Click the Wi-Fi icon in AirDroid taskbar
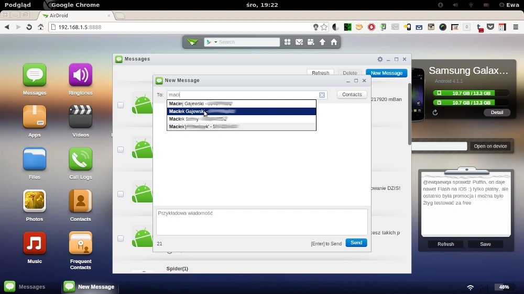Screen dimensions: 524x294 [x=471, y=287]
